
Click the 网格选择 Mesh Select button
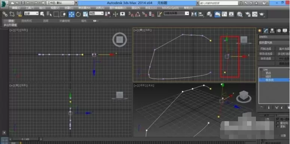(x=266, y=49)
